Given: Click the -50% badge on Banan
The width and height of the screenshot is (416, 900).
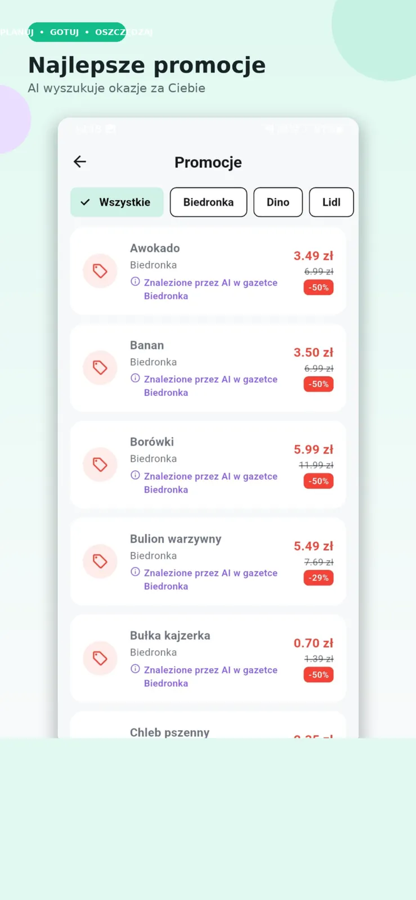Looking at the screenshot, I should pos(319,384).
